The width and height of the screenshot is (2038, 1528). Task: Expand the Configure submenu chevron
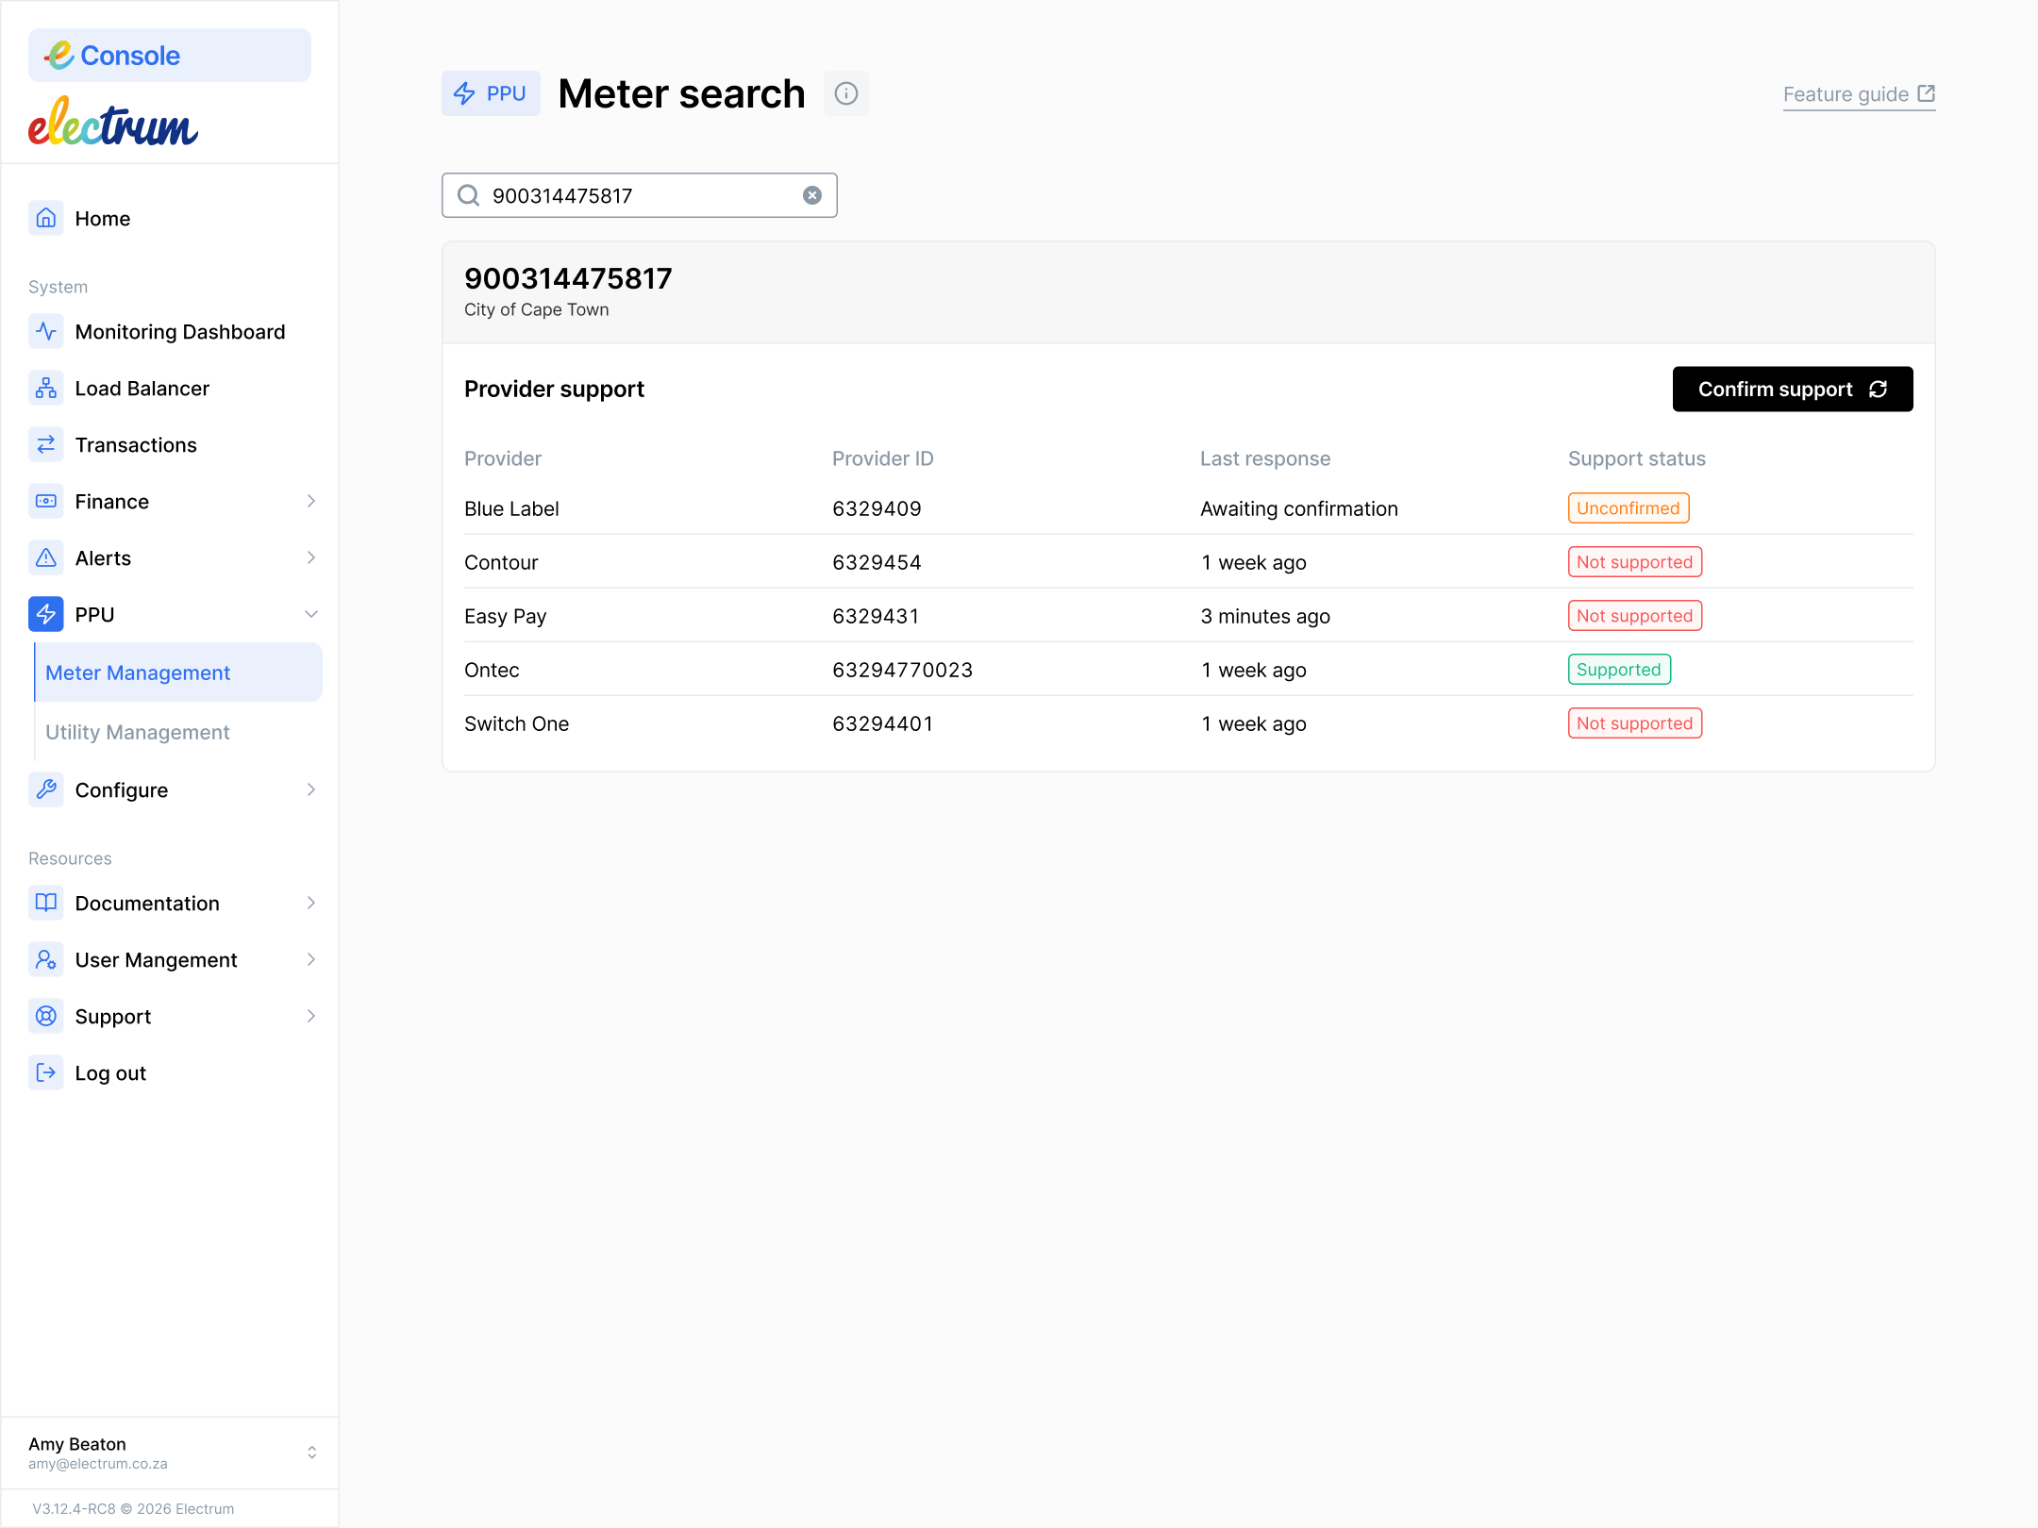[x=311, y=789]
